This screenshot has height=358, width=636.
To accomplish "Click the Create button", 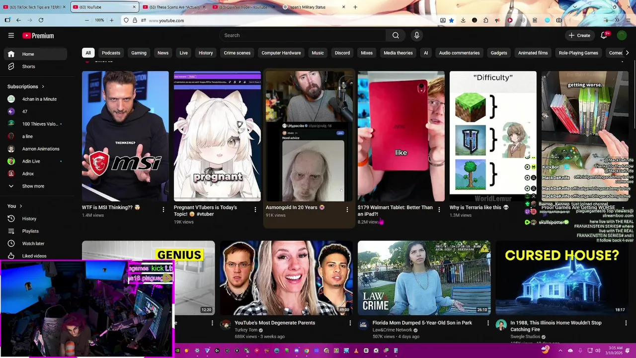I will pyautogui.click(x=579, y=35).
